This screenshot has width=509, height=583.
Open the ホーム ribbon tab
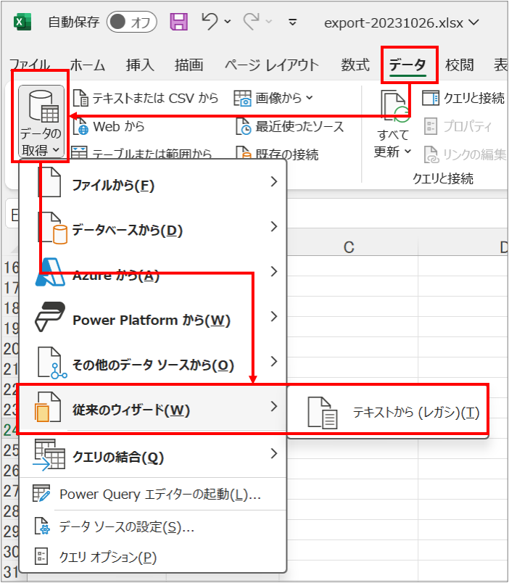point(88,65)
